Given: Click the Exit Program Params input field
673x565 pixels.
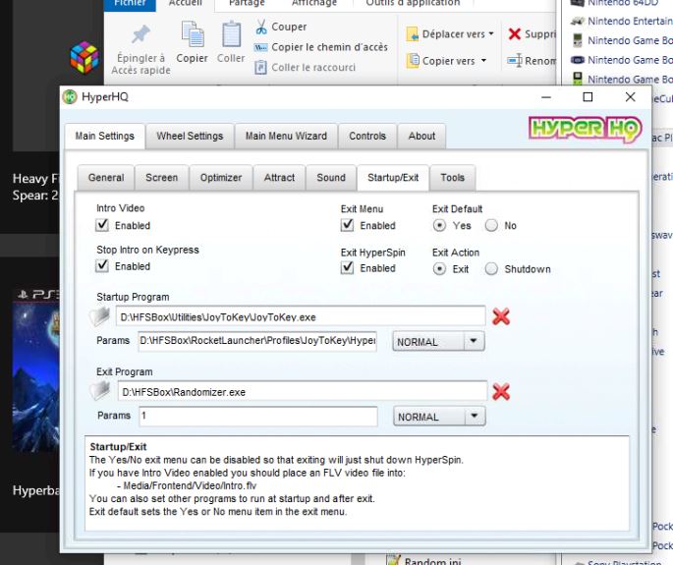Looking at the screenshot, I should click(x=258, y=417).
